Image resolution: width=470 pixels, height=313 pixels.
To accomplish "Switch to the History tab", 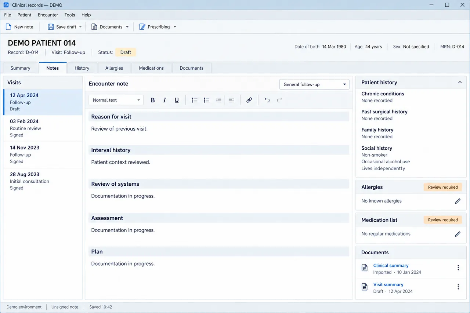I will 82,68.
